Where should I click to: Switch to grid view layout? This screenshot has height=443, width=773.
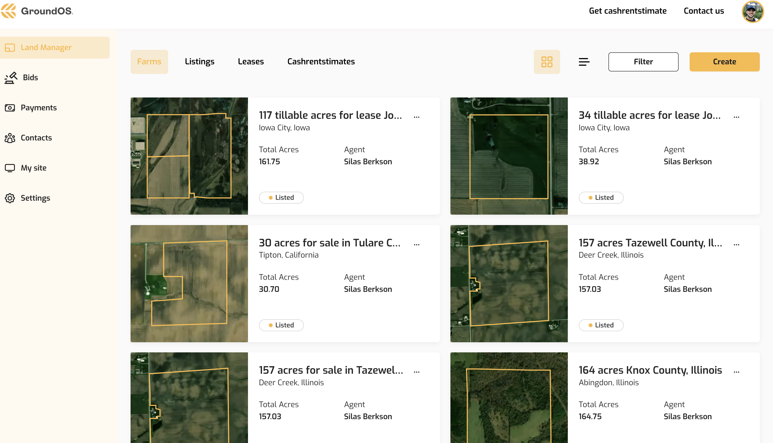click(x=546, y=62)
